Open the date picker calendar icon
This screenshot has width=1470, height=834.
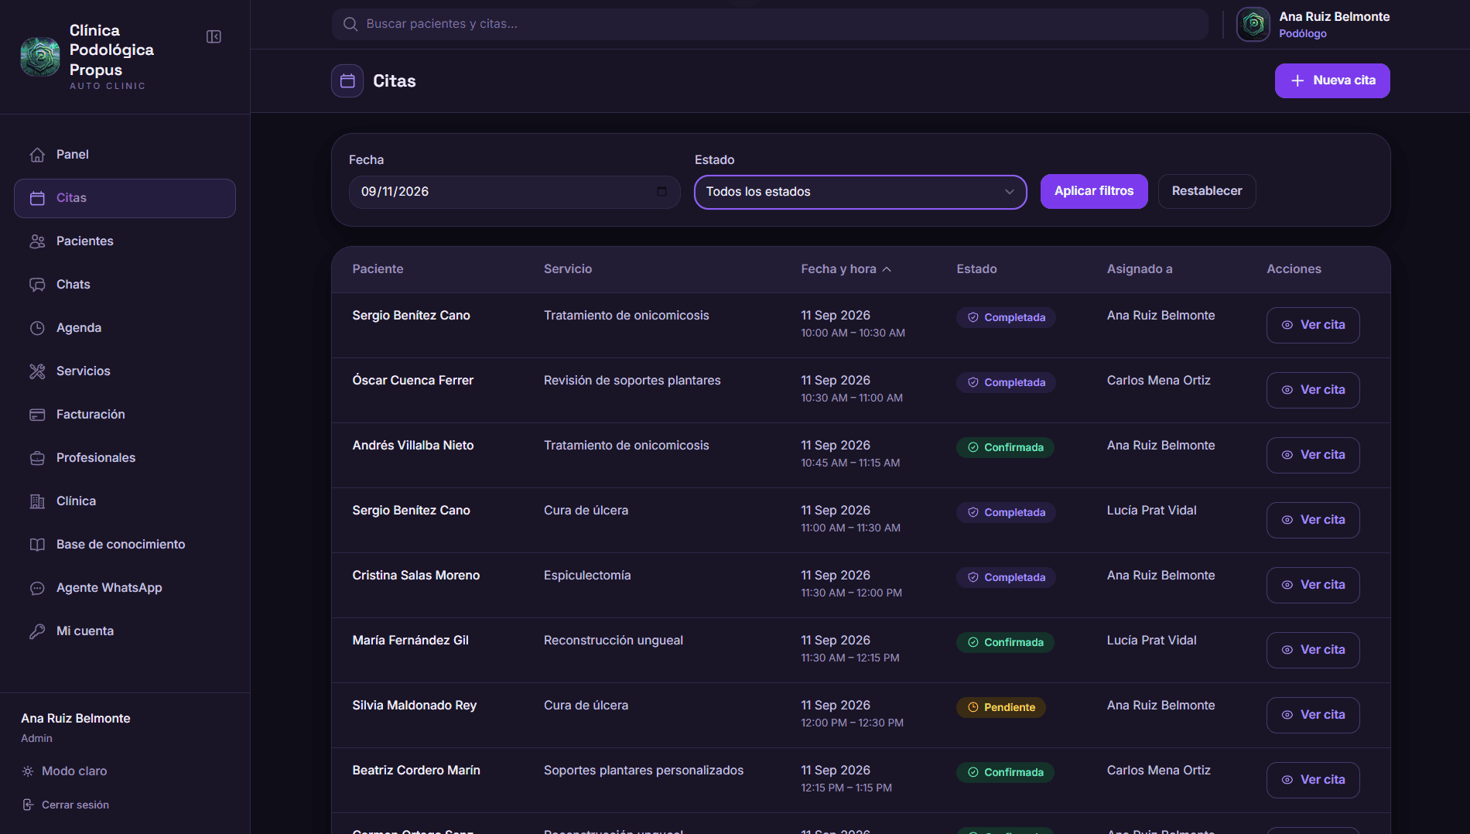pos(661,192)
